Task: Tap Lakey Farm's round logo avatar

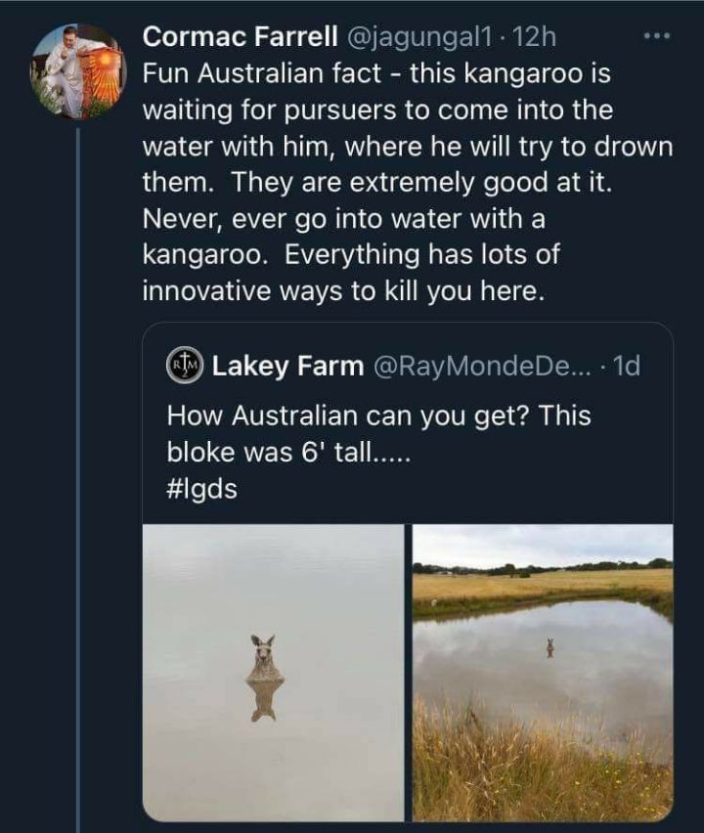Action: pos(183,367)
